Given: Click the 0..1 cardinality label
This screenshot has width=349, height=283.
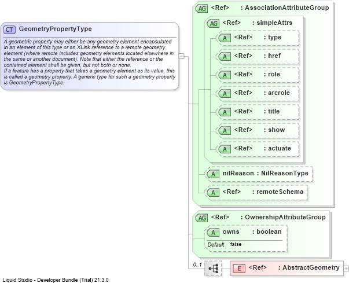Looking at the screenshot, I should [197, 264].
